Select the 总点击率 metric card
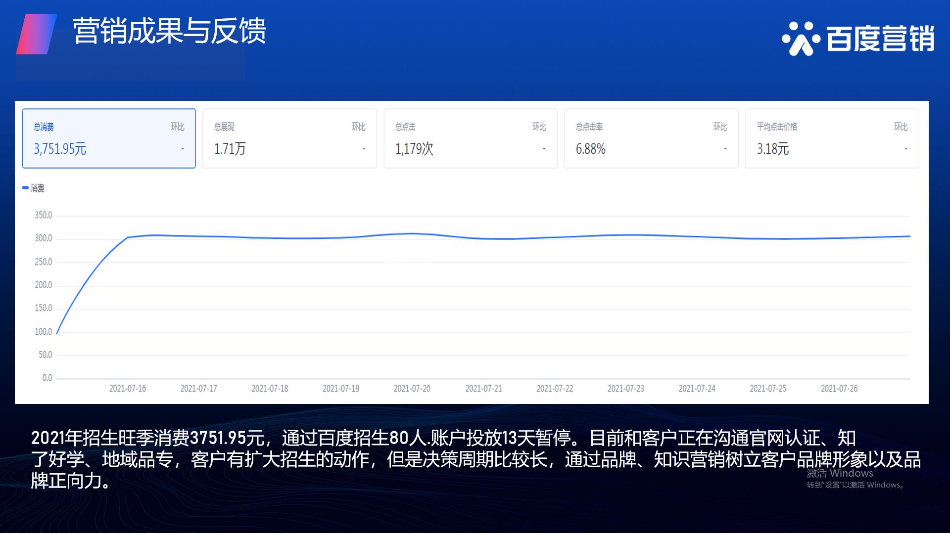 (651, 138)
